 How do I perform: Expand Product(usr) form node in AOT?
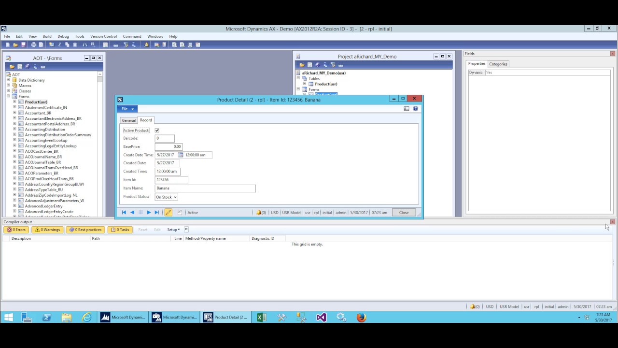coord(14,102)
